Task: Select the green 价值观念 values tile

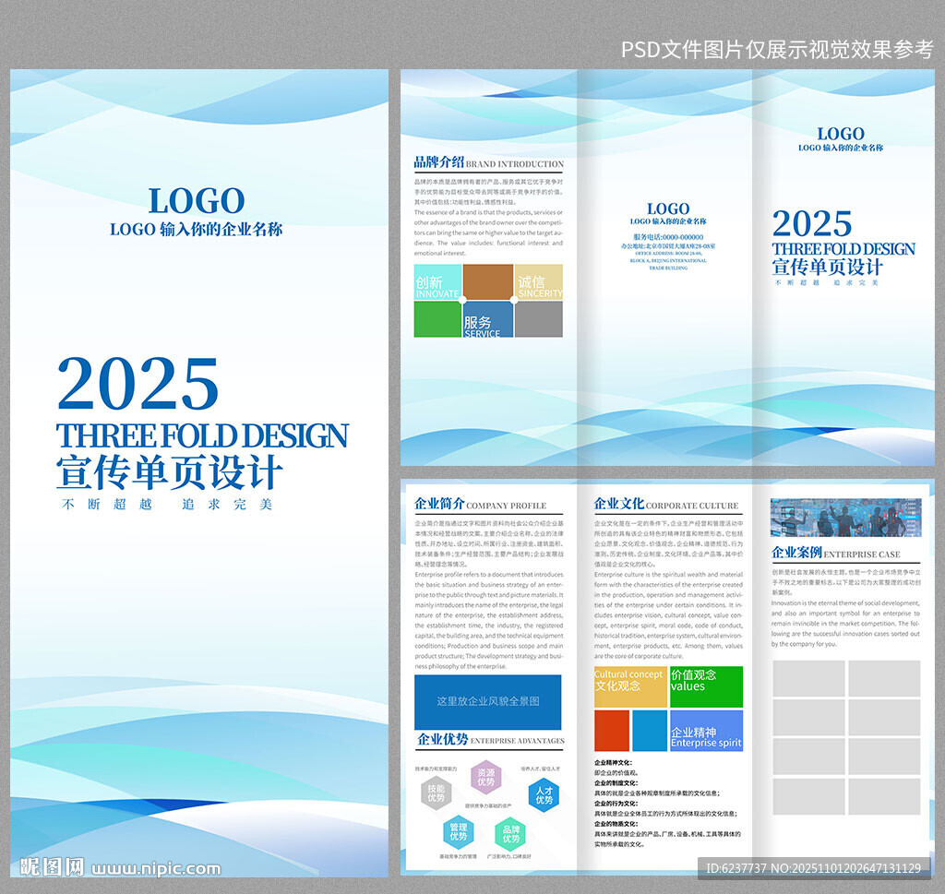Action: tap(706, 686)
